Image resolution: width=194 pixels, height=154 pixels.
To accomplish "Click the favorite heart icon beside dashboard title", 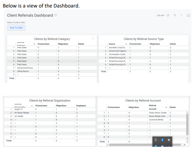I will pos(55,15).
